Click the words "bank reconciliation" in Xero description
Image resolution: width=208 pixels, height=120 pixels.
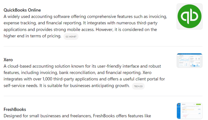coord(77,73)
